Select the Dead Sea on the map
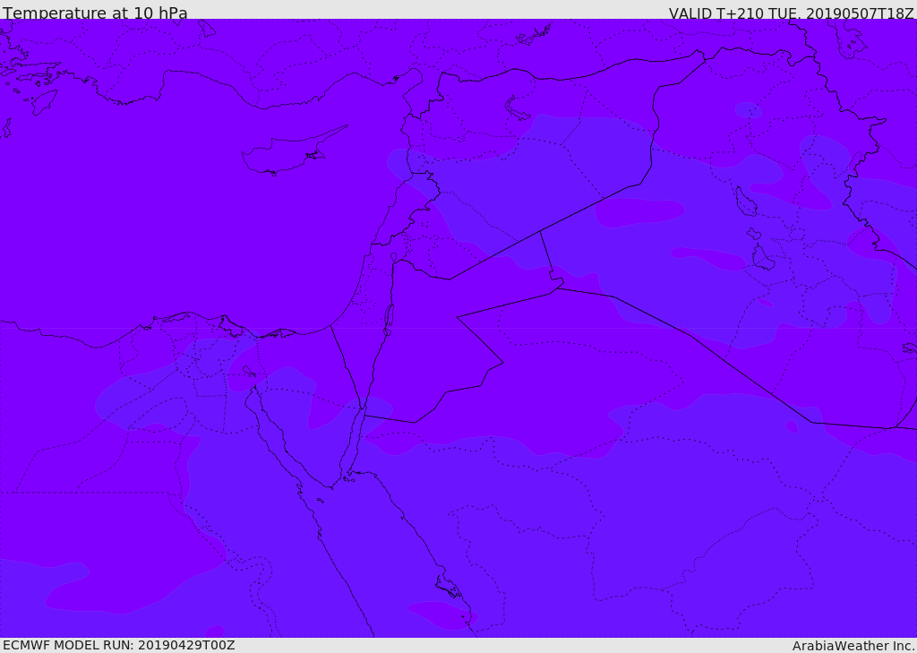The image size is (917, 653). (x=389, y=319)
